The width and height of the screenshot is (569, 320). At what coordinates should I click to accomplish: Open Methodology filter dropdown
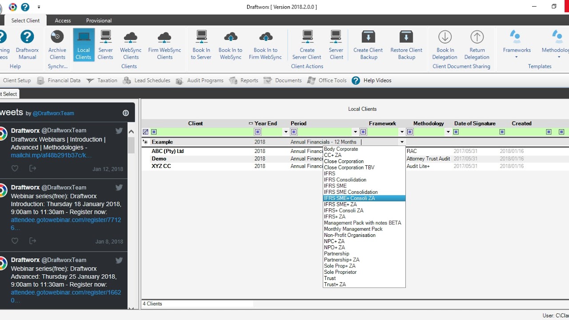click(448, 132)
